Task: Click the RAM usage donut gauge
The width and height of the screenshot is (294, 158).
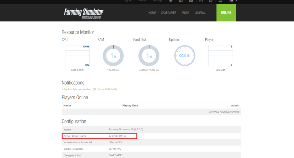Action: pos(113,56)
